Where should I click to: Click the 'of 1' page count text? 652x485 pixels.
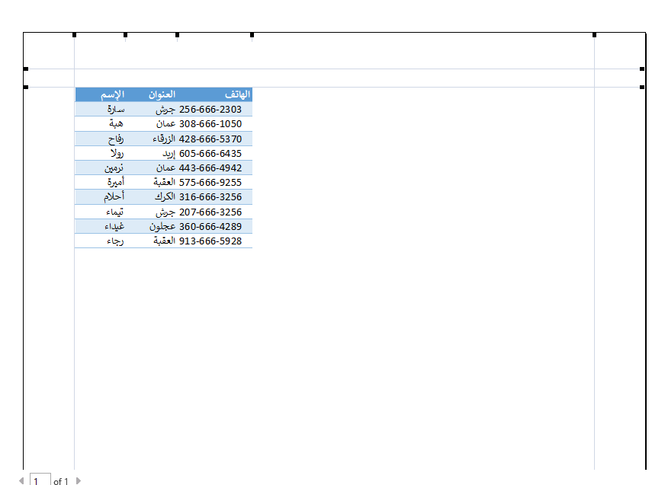click(x=61, y=481)
